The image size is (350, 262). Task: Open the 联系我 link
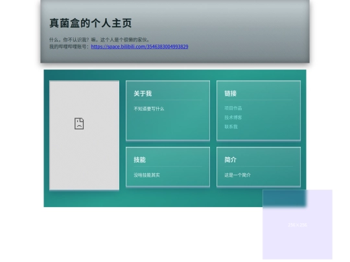click(x=231, y=127)
